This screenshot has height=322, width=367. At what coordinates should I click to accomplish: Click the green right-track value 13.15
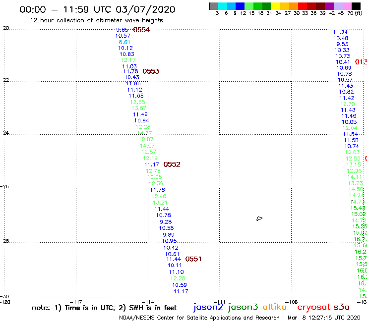354,164
